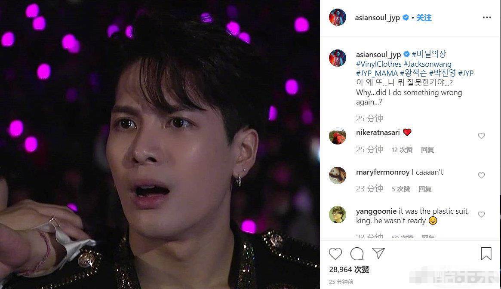Open yanggoonie's profile picture
Viewport: 501px width, 289px height.
[338, 215]
